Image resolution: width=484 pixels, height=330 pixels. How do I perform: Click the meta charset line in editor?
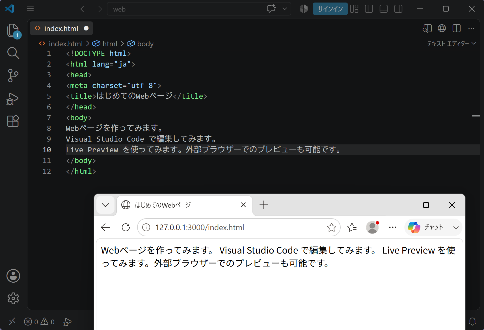point(114,85)
